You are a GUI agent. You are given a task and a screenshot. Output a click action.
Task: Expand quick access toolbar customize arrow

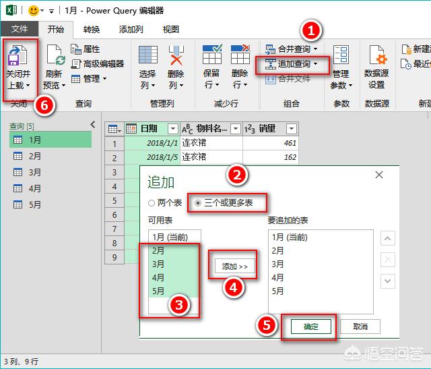tap(51, 11)
